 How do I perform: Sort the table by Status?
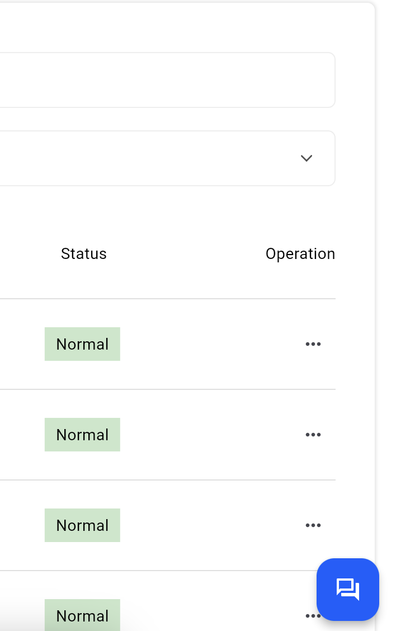(x=84, y=254)
